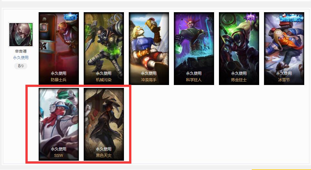The image size is (311, 170).
Task: Click the 辛吉德 champion portrait icon
Action: (x=21, y=35)
